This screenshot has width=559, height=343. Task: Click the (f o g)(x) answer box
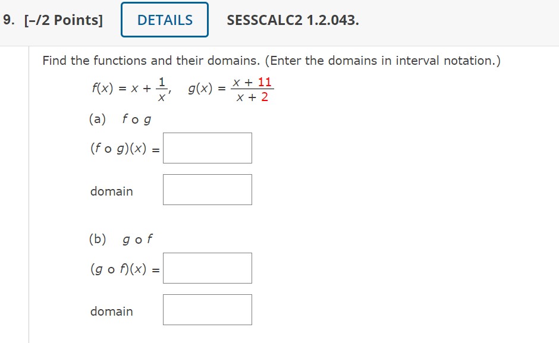point(207,147)
